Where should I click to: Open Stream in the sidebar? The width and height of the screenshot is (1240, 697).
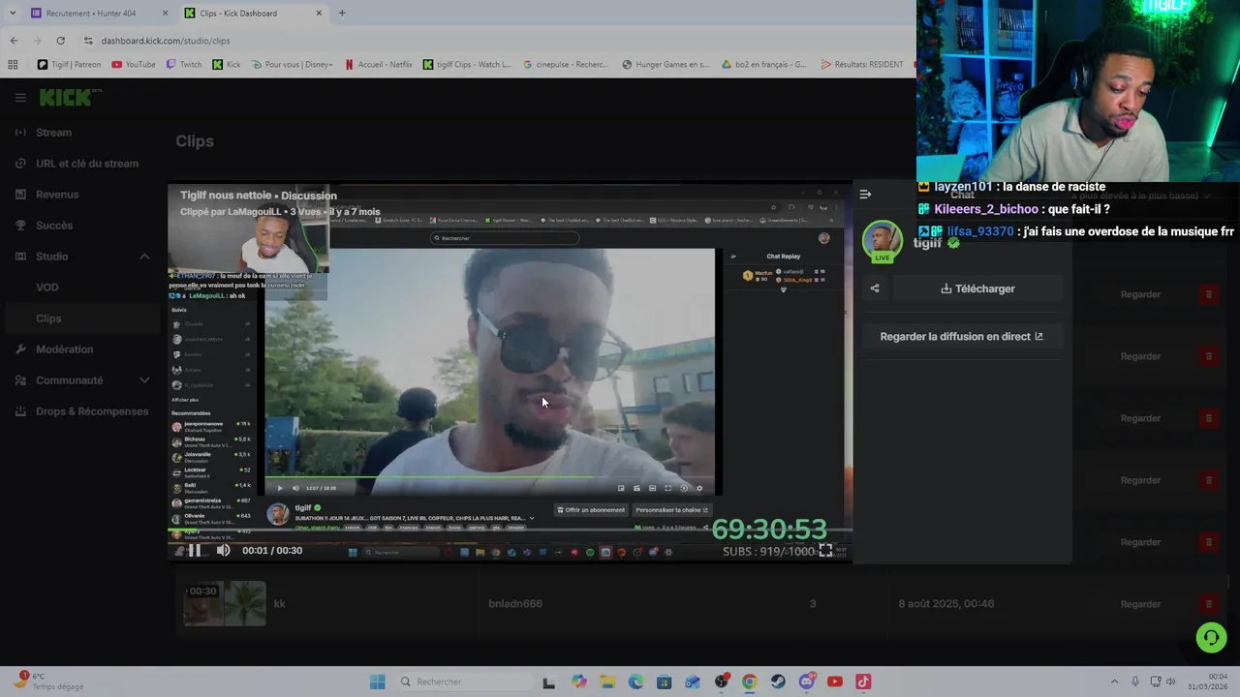coord(53,133)
